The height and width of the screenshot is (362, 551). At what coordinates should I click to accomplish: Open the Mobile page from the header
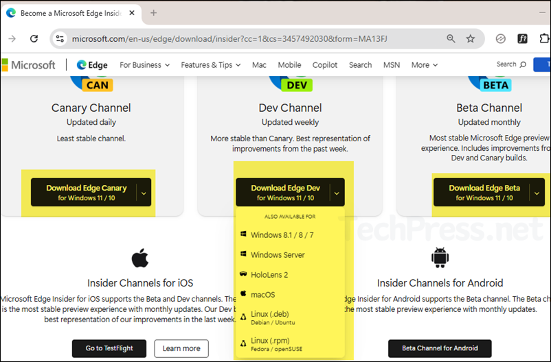(x=289, y=65)
